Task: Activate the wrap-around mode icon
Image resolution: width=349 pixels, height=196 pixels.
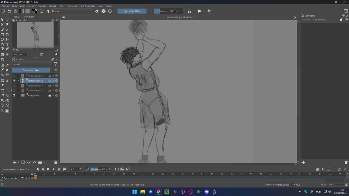Action: (x=209, y=11)
